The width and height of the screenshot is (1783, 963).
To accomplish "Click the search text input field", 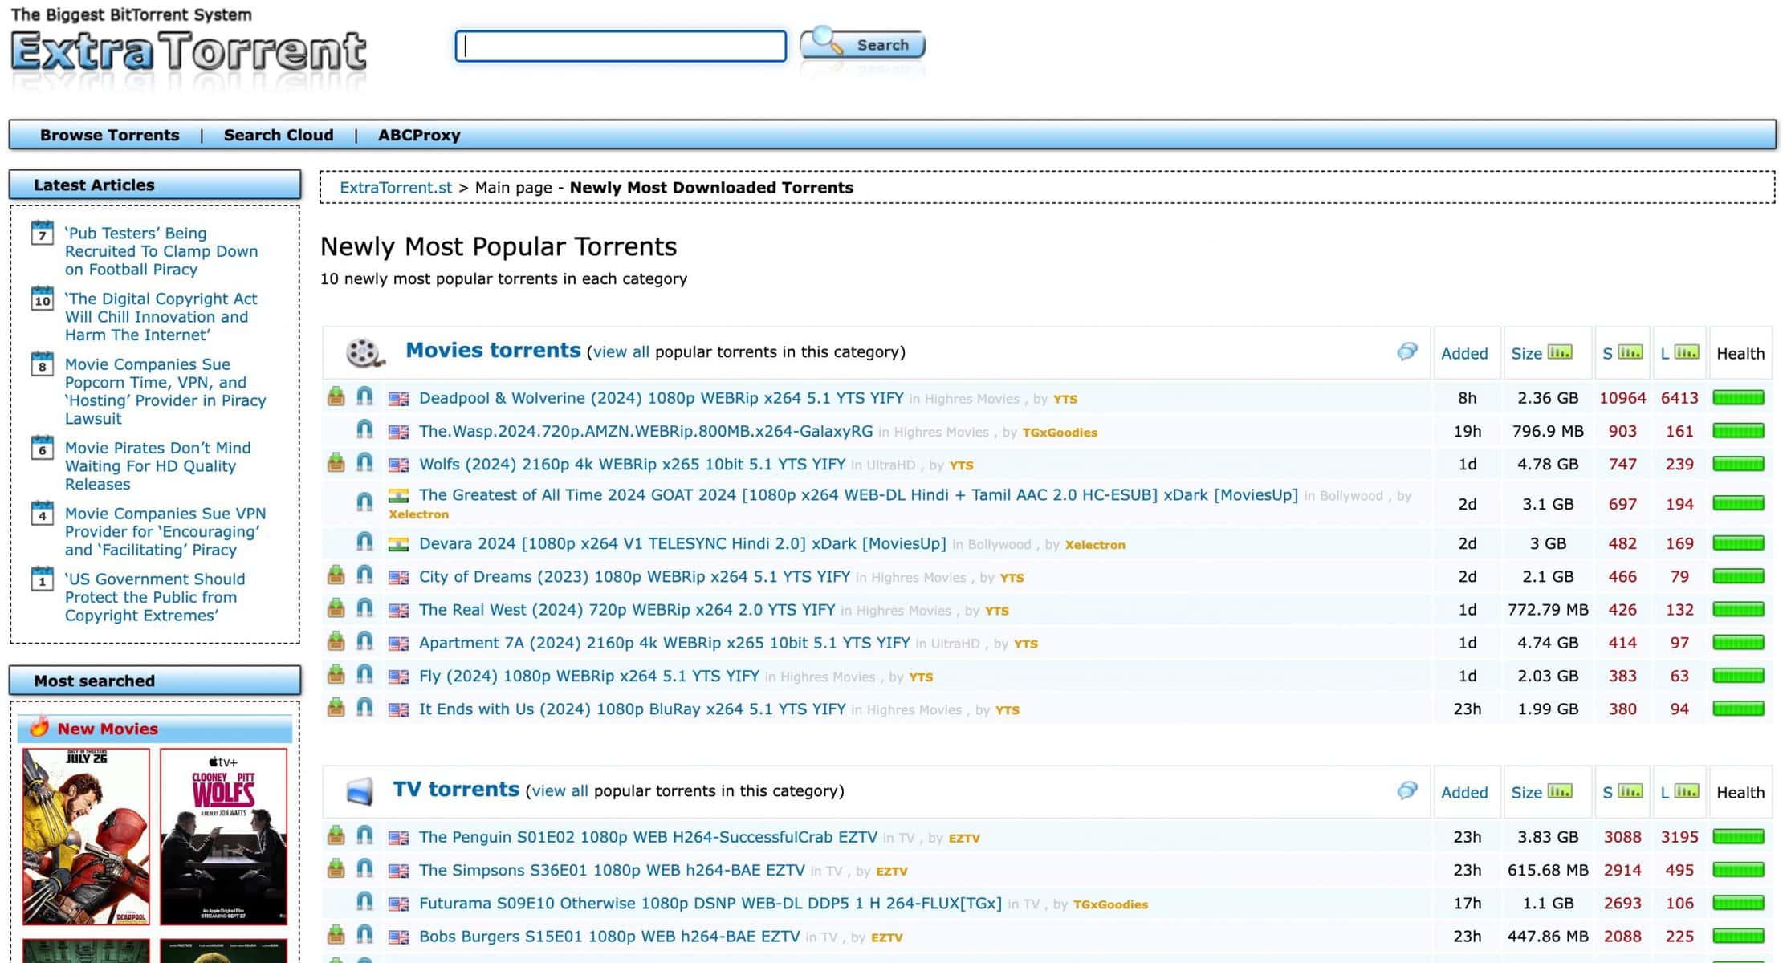I will tap(621, 46).
